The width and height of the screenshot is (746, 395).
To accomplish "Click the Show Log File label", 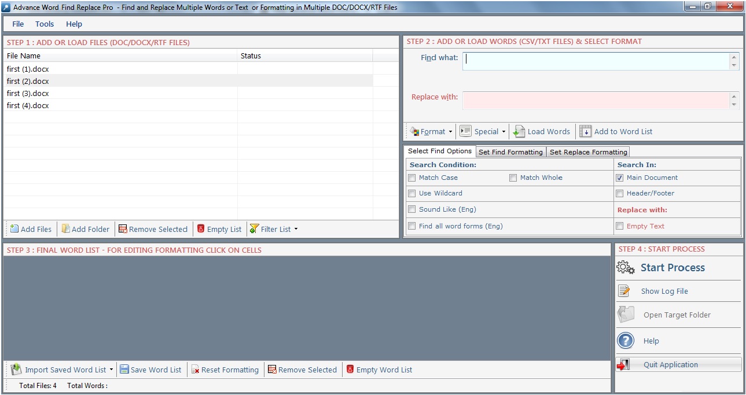I will coord(664,291).
